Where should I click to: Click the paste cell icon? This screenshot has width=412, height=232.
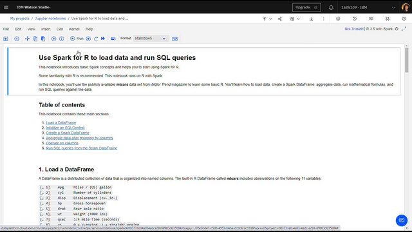[43, 39]
